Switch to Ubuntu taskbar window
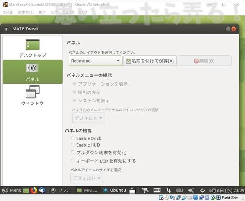This screenshot has height=201, width=245. (x=114, y=190)
